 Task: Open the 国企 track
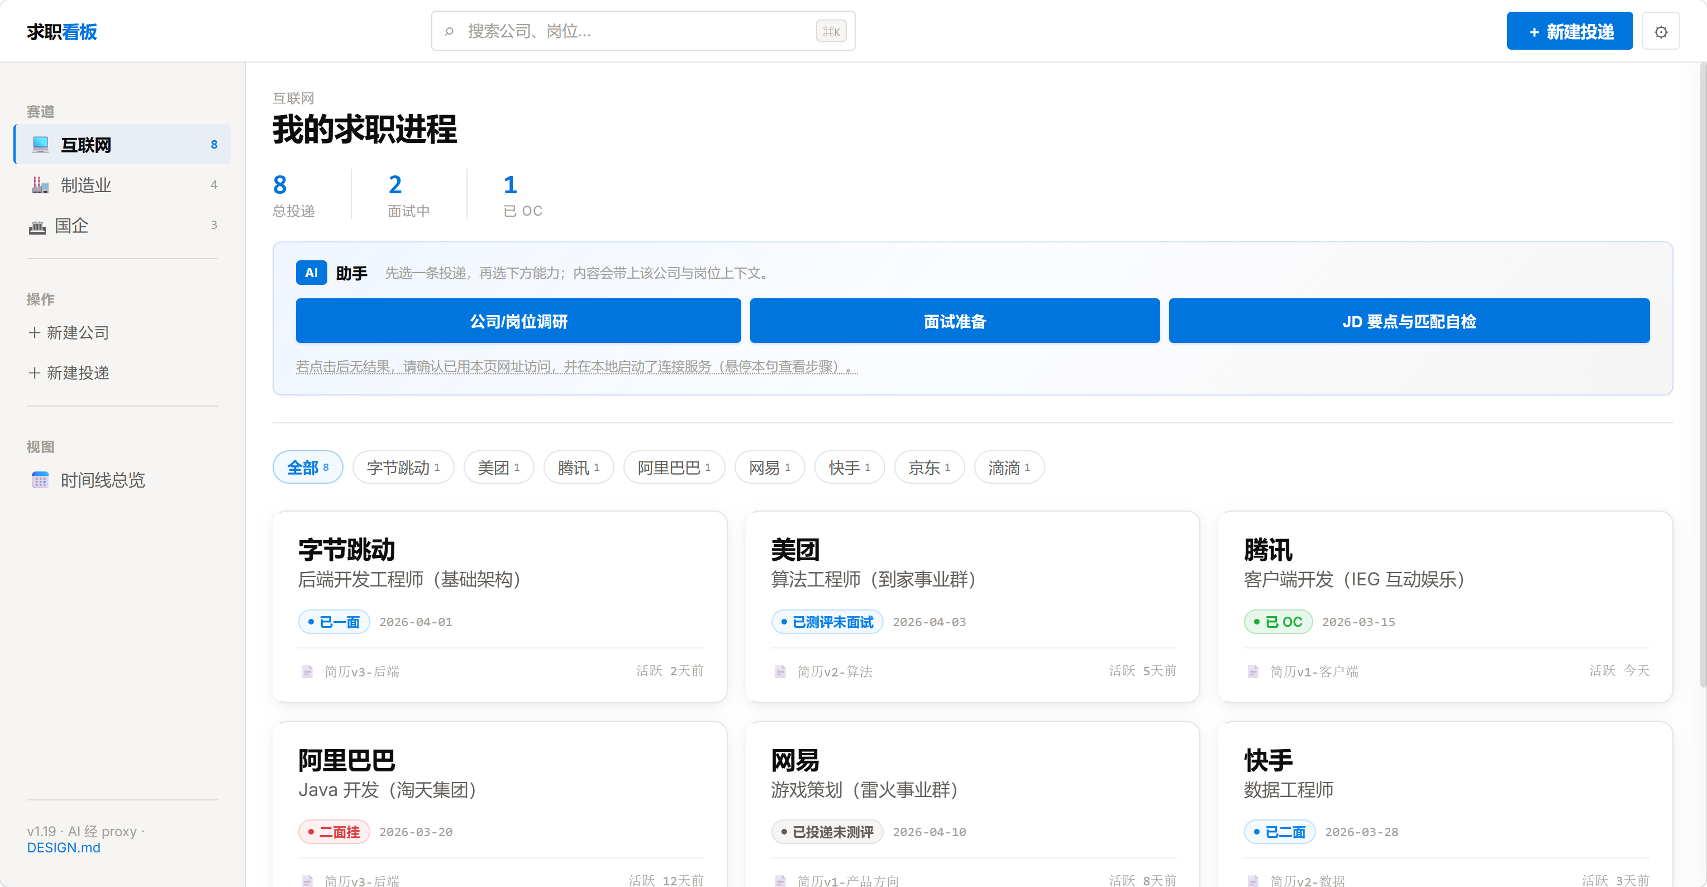click(x=122, y=226)
